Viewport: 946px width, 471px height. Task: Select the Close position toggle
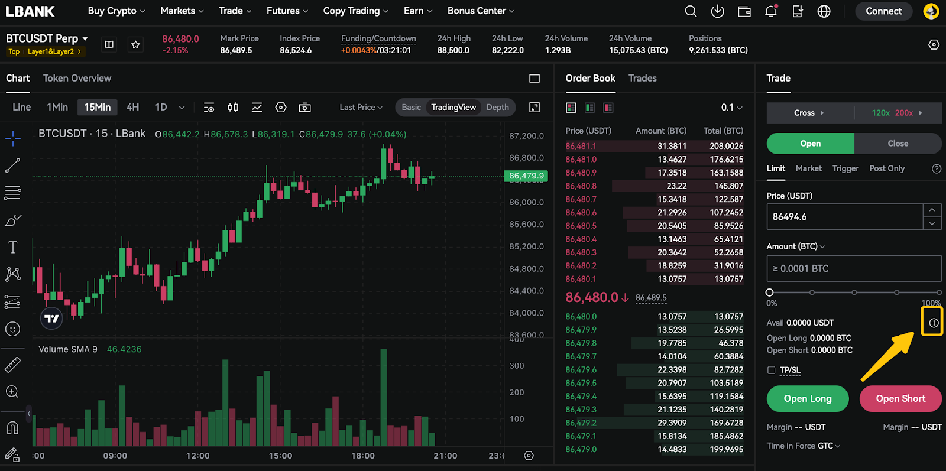pos(898,144)
